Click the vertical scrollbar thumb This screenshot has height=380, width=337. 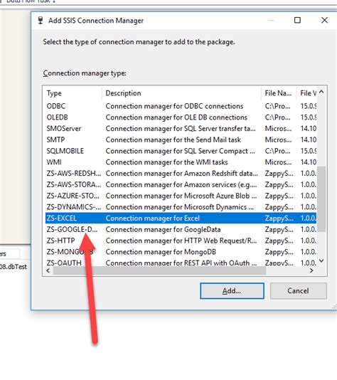click(321, 199)
